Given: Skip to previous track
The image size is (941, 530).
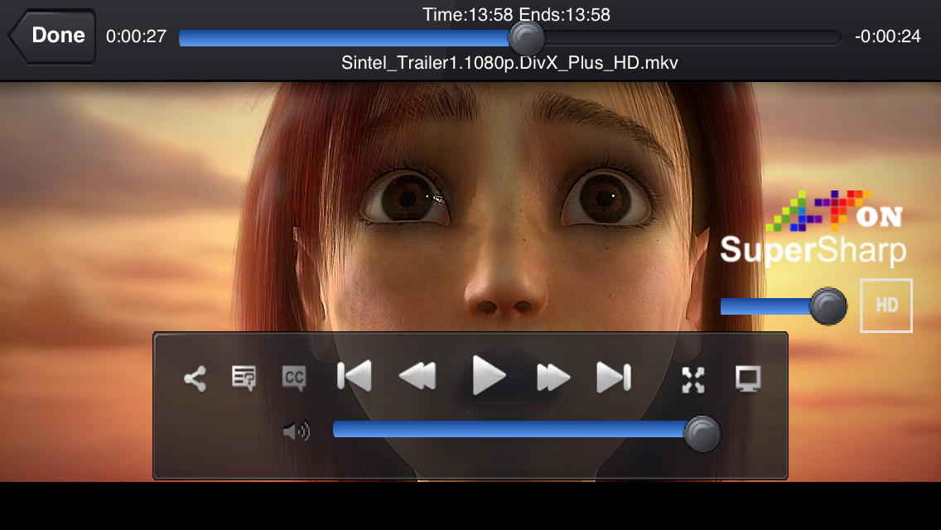Looking at the screenshot, I should pyautogui.click(x=354, y=377).
